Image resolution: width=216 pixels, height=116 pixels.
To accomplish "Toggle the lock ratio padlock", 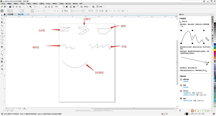I will [x=39, y=11].
